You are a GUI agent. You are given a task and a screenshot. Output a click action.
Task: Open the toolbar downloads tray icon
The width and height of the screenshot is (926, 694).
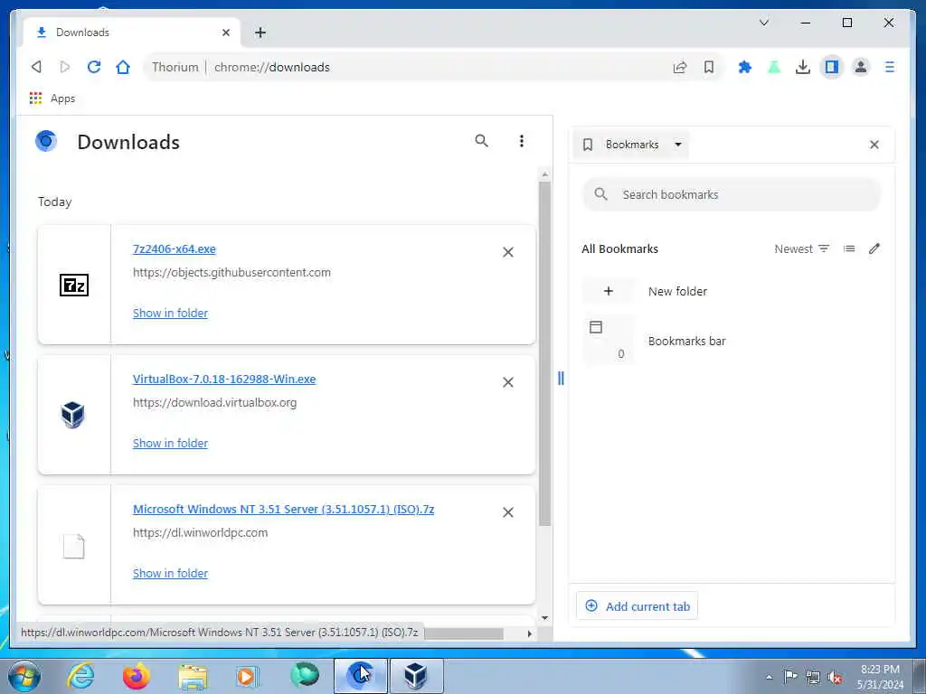click(x=803, y=67)
